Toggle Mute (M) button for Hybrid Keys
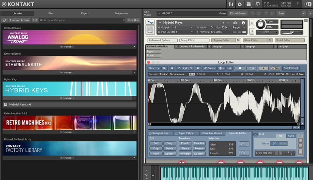This screenshot has height=180, width=313. [x=251, y=31]
